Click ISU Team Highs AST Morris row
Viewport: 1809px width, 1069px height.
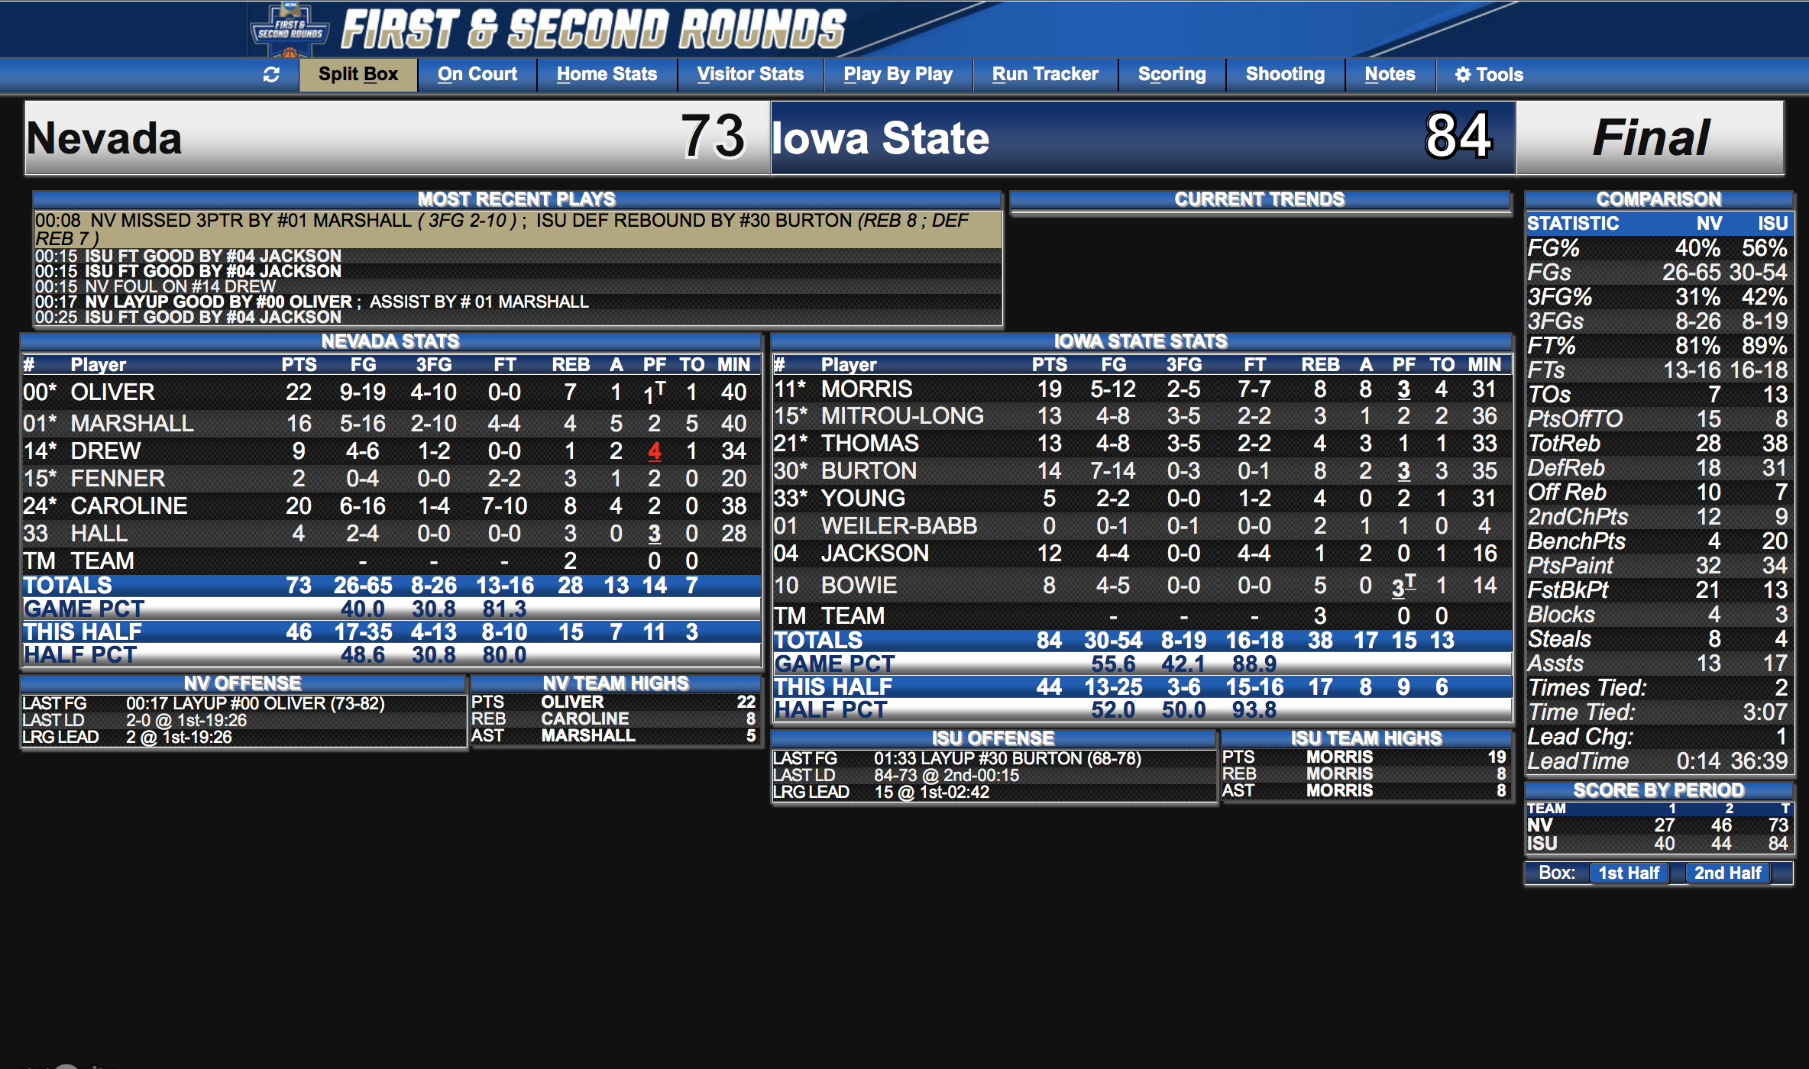pyautogui.click(x=1365, y=790)
